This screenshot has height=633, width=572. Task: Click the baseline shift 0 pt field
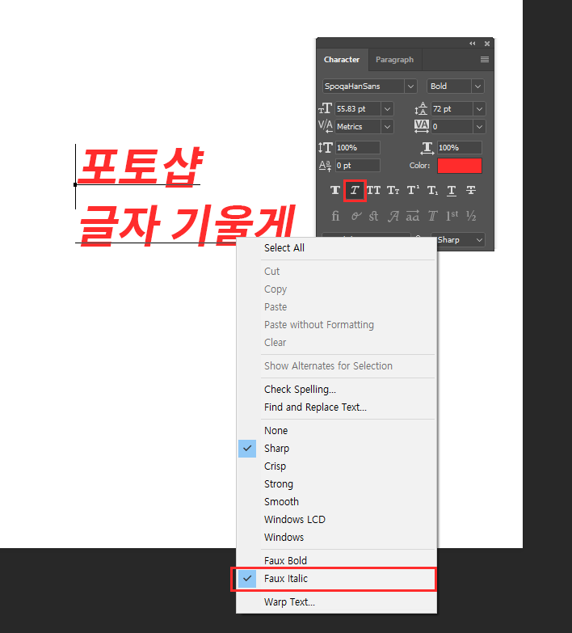357,166
